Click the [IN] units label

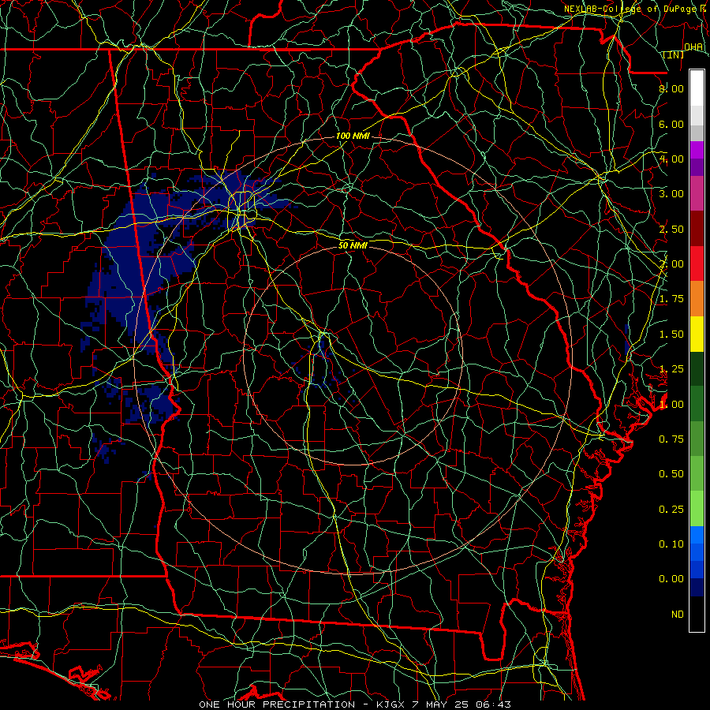[x=674, y=54]
